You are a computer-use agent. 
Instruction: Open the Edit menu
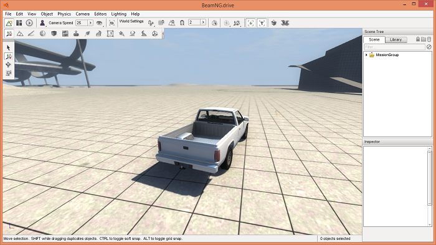click(x=19, y=14)
